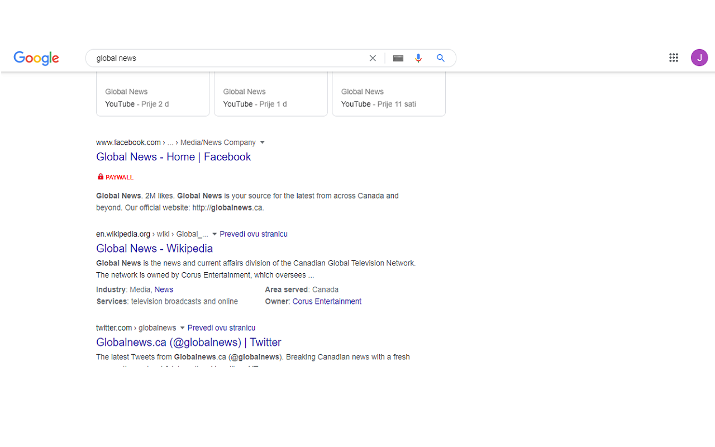The height and width of the screenshot is (447, 715).
Task: Expand the dropdown arrow next to en.wikipedia.org path
Action: coord(214,234)
